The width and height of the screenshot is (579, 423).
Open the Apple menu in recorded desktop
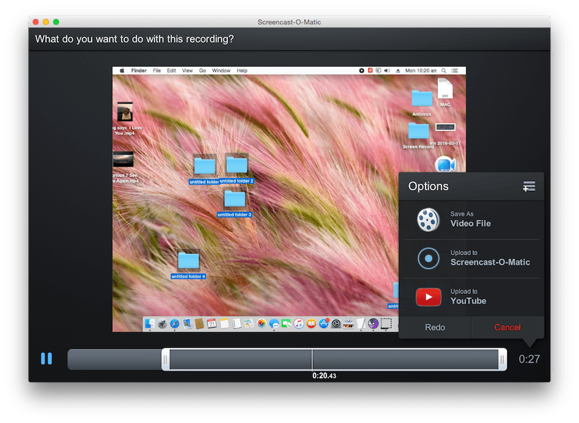(122, 71)
